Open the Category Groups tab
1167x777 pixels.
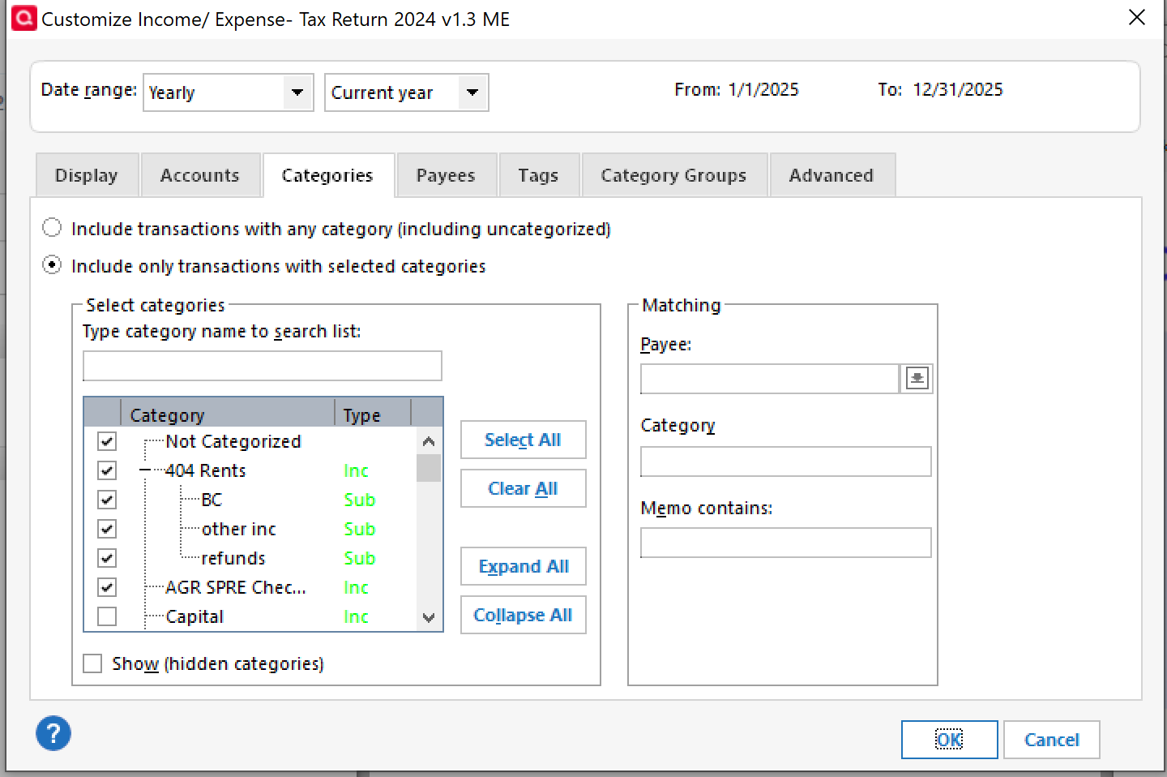pyautogui.click(x=674, y=175)
